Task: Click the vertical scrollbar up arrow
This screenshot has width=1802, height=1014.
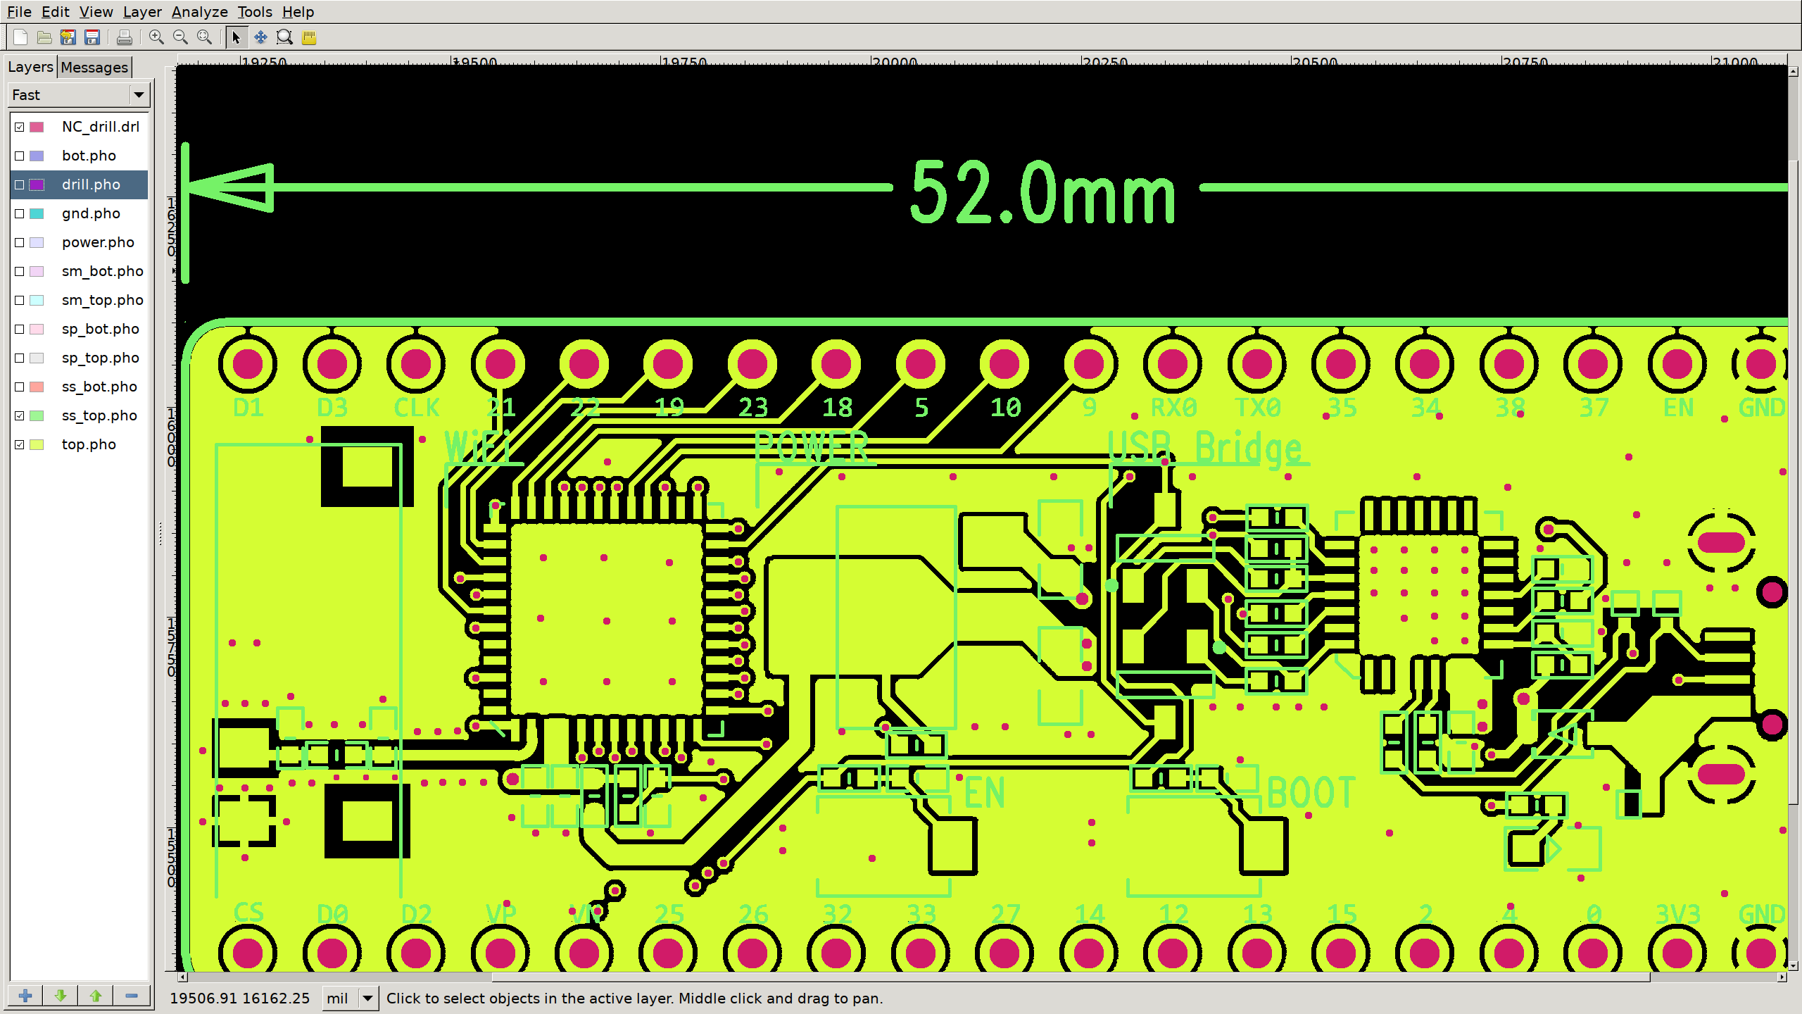Action: [x=1793, y=71]
